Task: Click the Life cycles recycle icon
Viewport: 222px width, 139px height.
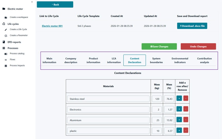Action: coord(4,24)
